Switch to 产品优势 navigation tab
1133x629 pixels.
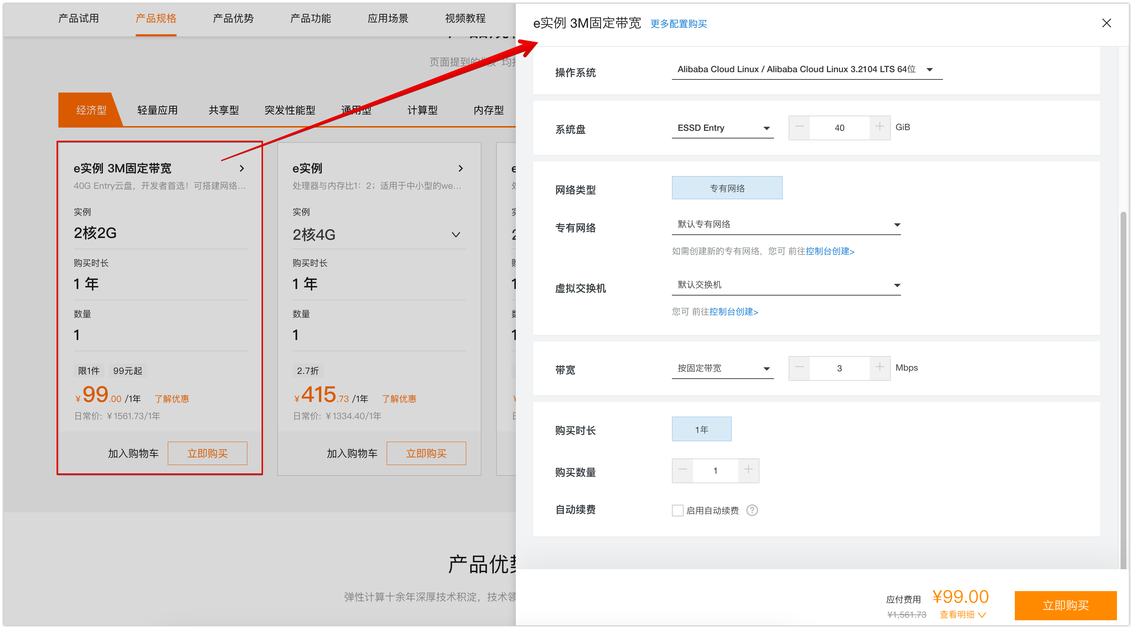233,19
